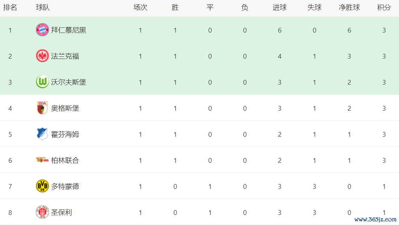The height and width of the screenshot is (225, 399).
Task: Click the Eintracht Frankfurt eagle logo
Action: coord(42,56)
